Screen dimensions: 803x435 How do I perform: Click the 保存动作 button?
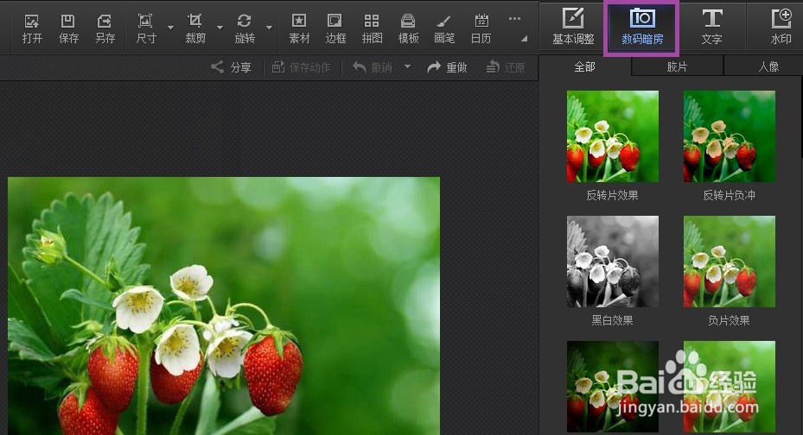click(301, 67)
